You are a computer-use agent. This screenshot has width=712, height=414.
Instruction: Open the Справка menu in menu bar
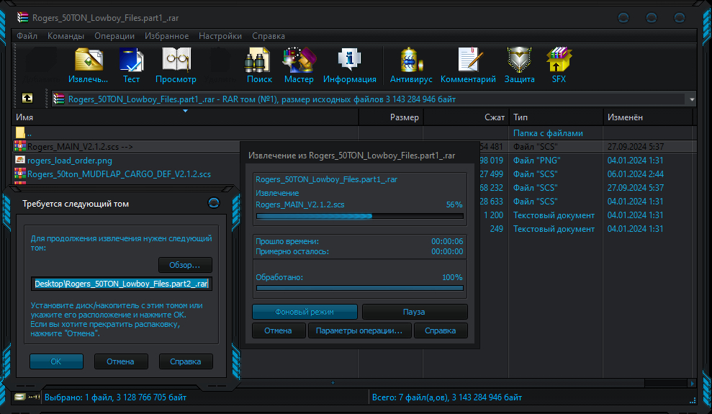[269, 36]
